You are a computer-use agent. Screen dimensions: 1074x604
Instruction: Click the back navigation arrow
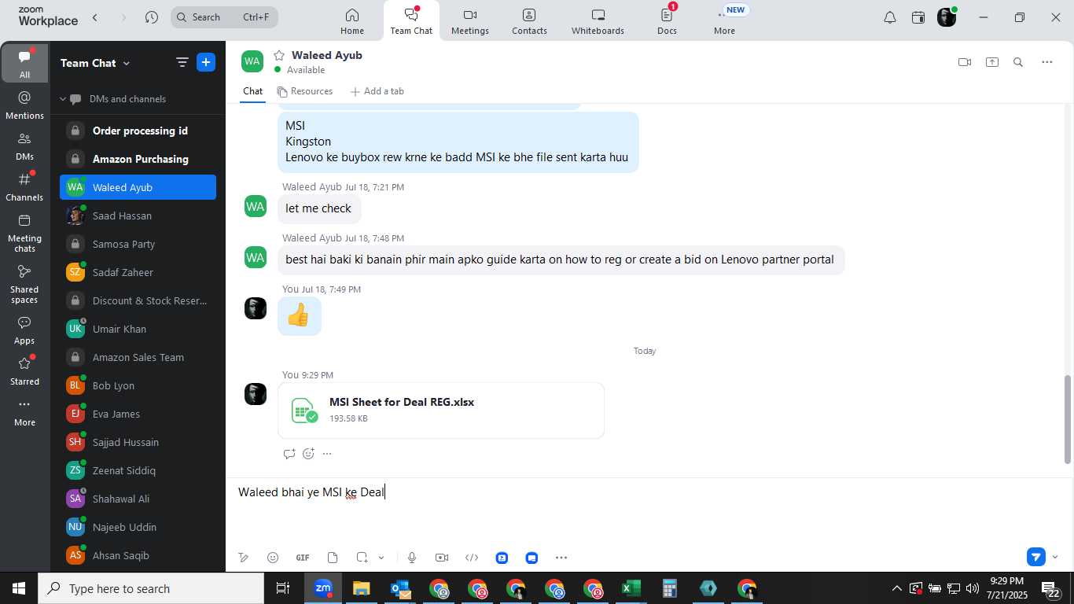(x=95, y=17)
